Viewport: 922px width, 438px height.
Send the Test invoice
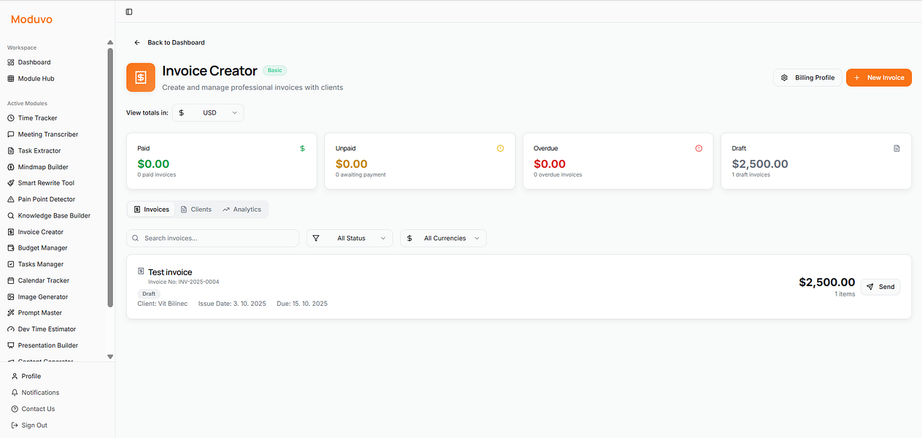tap(880, 287)
